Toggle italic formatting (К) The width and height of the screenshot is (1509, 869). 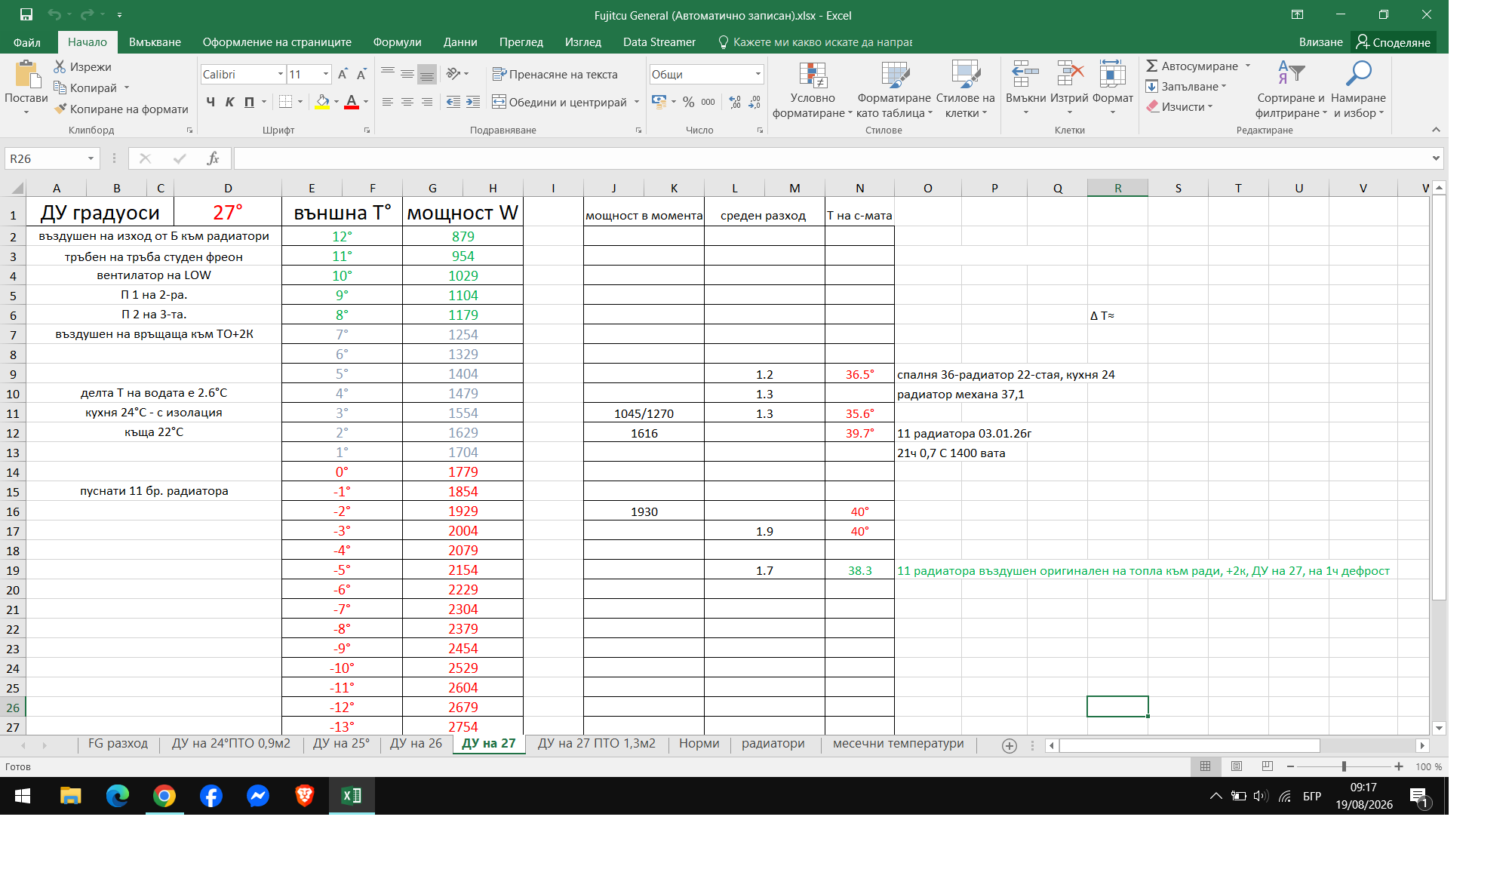click(x=230, y=102)
